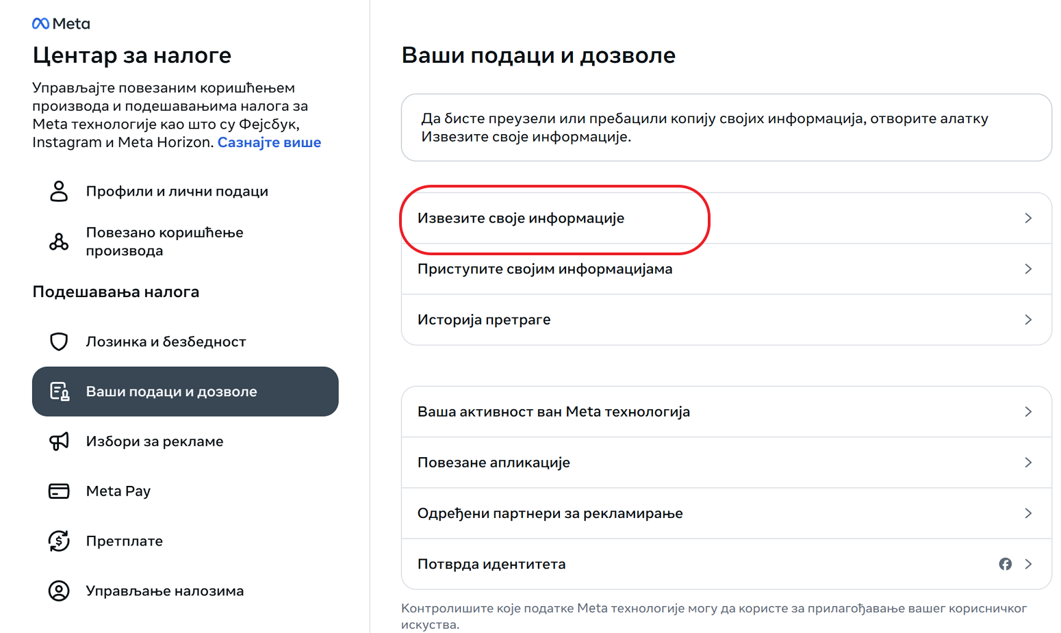Expand the Приступите својим информацијама chevron
The image size is (1061, 633).
(1028, 269)
